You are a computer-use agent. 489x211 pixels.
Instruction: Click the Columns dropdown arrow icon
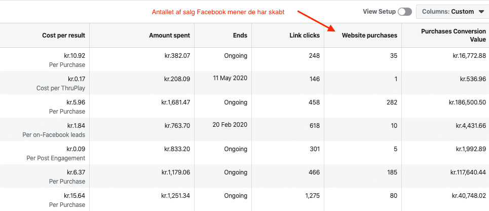(x=480, y=12)
